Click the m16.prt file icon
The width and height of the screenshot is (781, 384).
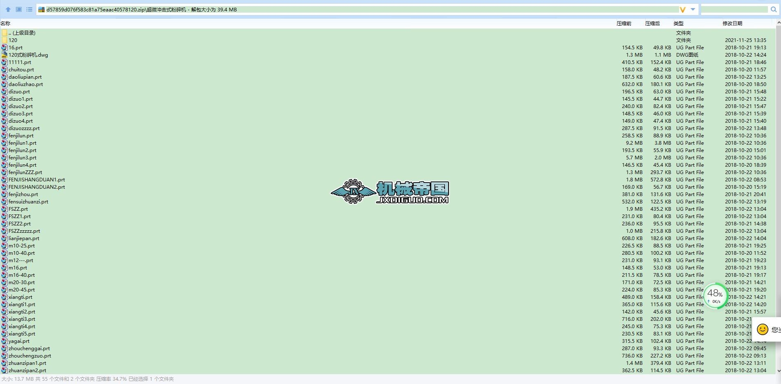4,268
